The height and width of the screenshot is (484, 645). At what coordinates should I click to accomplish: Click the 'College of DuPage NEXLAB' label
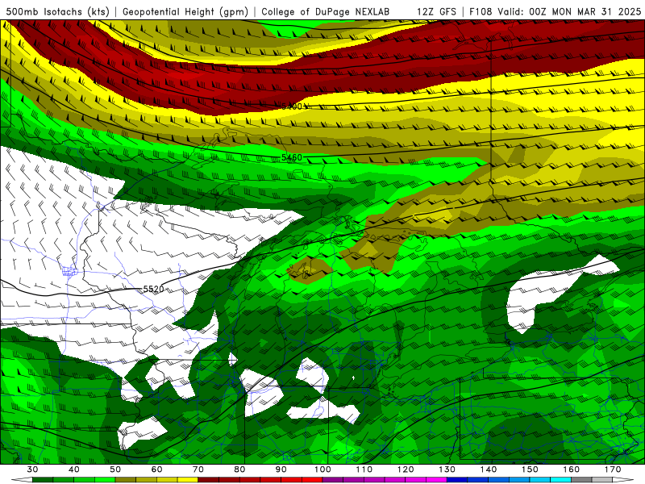pyautogui.click(x=326, y=11)
